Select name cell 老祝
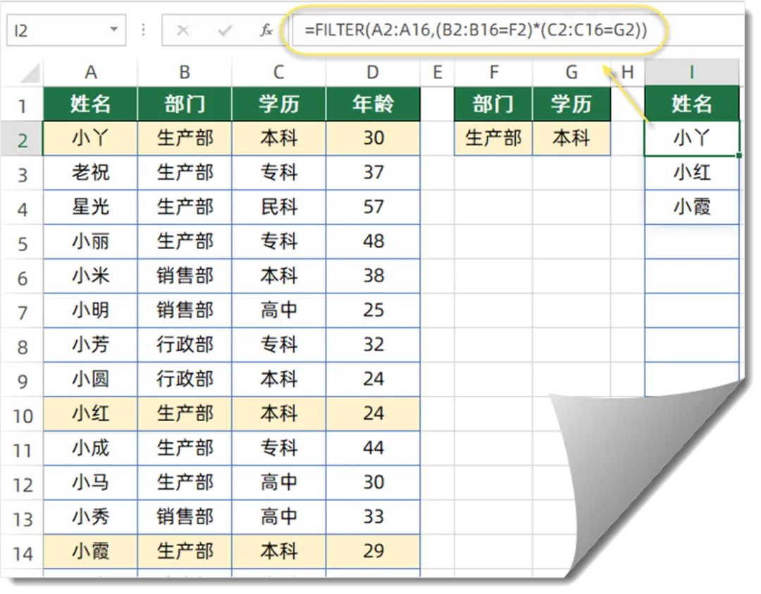This screenshot has height=594, width=761. [x=91, y=173]
